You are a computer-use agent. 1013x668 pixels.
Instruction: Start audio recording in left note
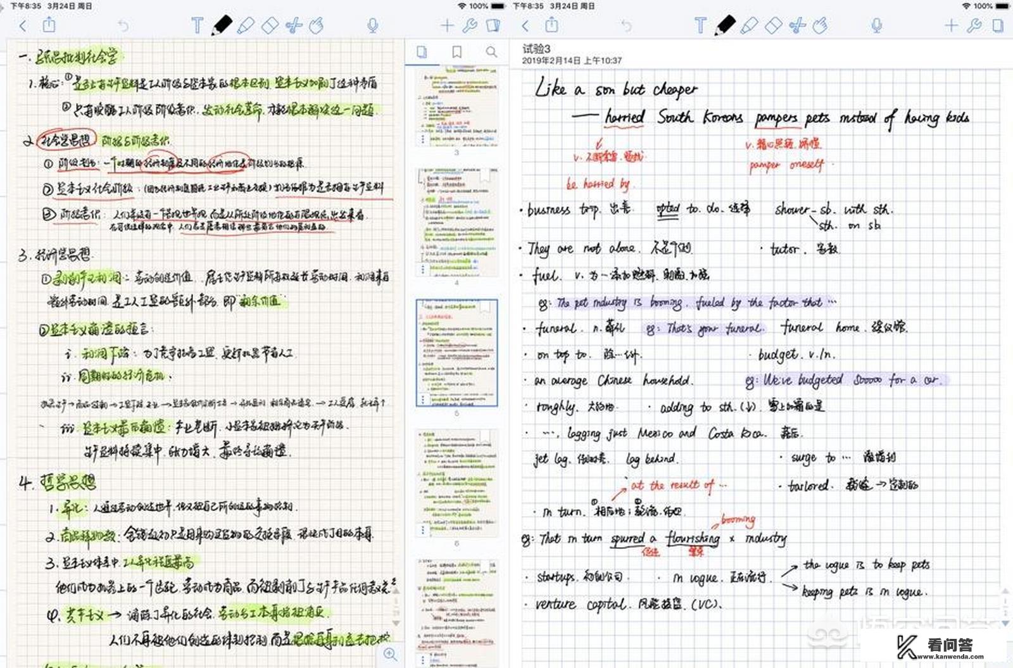(373, 25)
